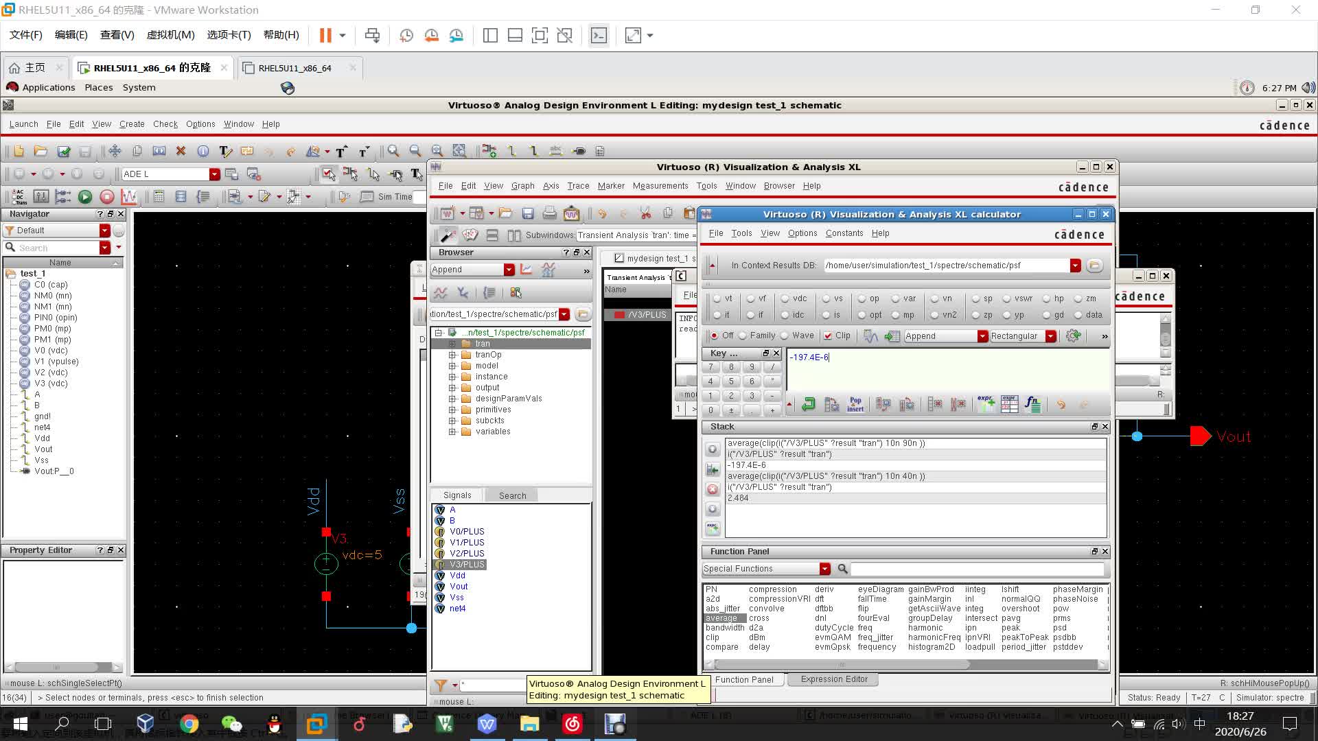The height and width of the screenshot is (741, 1318).
Task: Expand the designParamVals folder in results tree
Action: [452, 399]
